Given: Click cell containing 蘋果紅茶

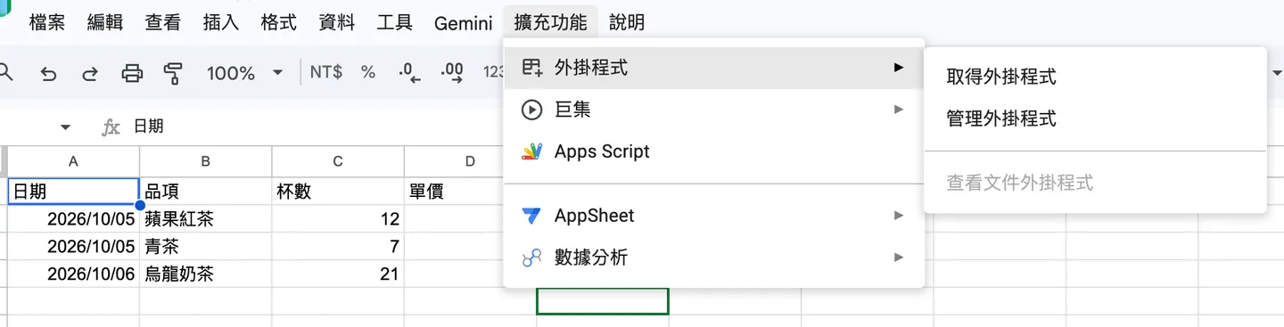Looking at the screenshot, I should tap(205, 219).
